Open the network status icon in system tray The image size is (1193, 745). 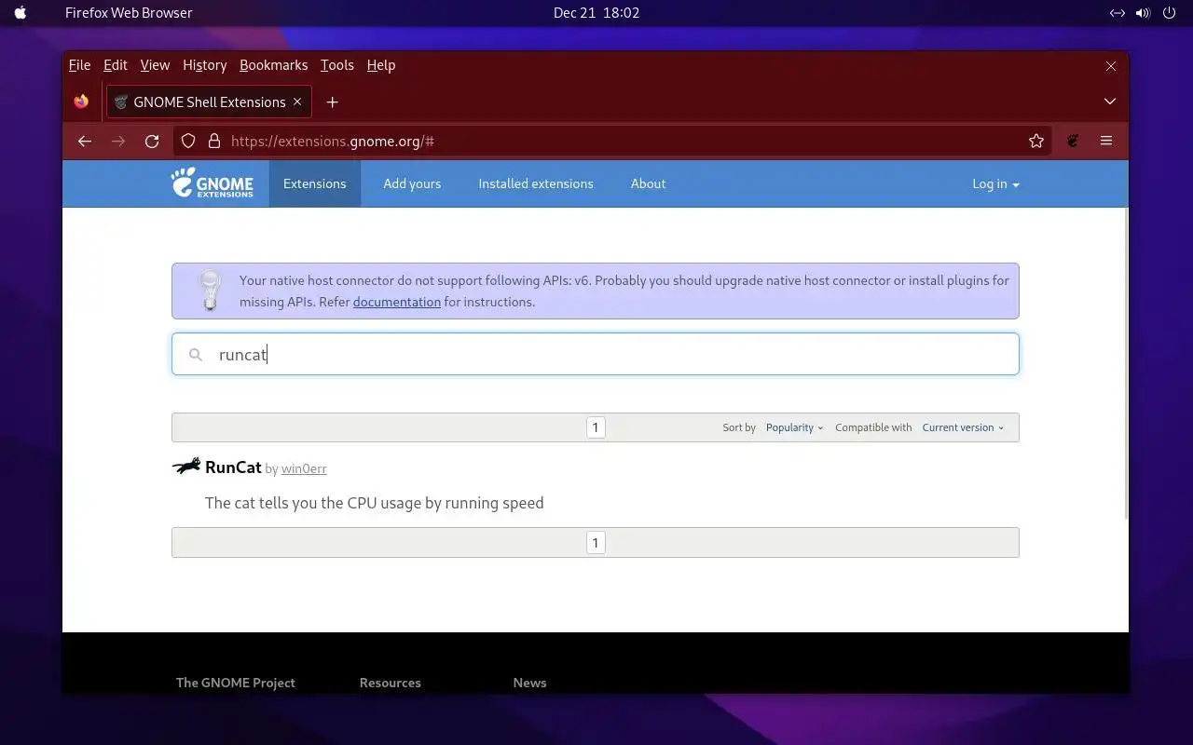[x=1117, y=13]
